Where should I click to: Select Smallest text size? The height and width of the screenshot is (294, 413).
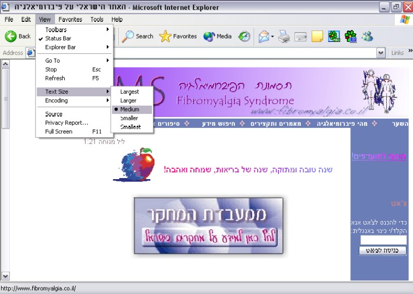pos(132,127)
